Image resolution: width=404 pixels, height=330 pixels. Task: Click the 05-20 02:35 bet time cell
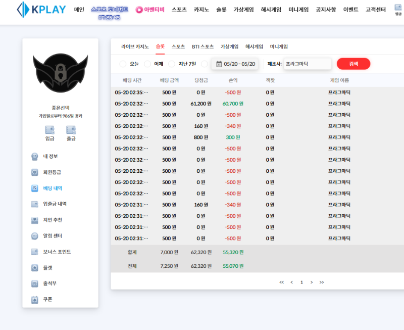coord(131,92)
